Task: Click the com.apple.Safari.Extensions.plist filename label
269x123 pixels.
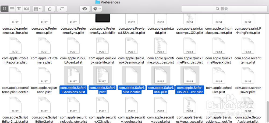Action: point(73,90)
